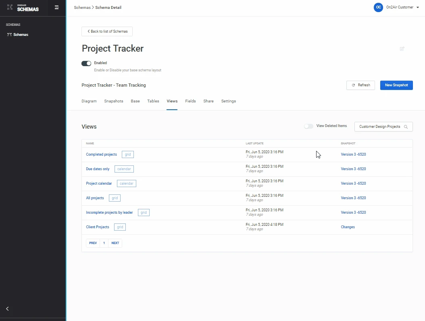Focus the Views search input field
This screenshot has width=425, height=321.
click(x=379, y=127)
